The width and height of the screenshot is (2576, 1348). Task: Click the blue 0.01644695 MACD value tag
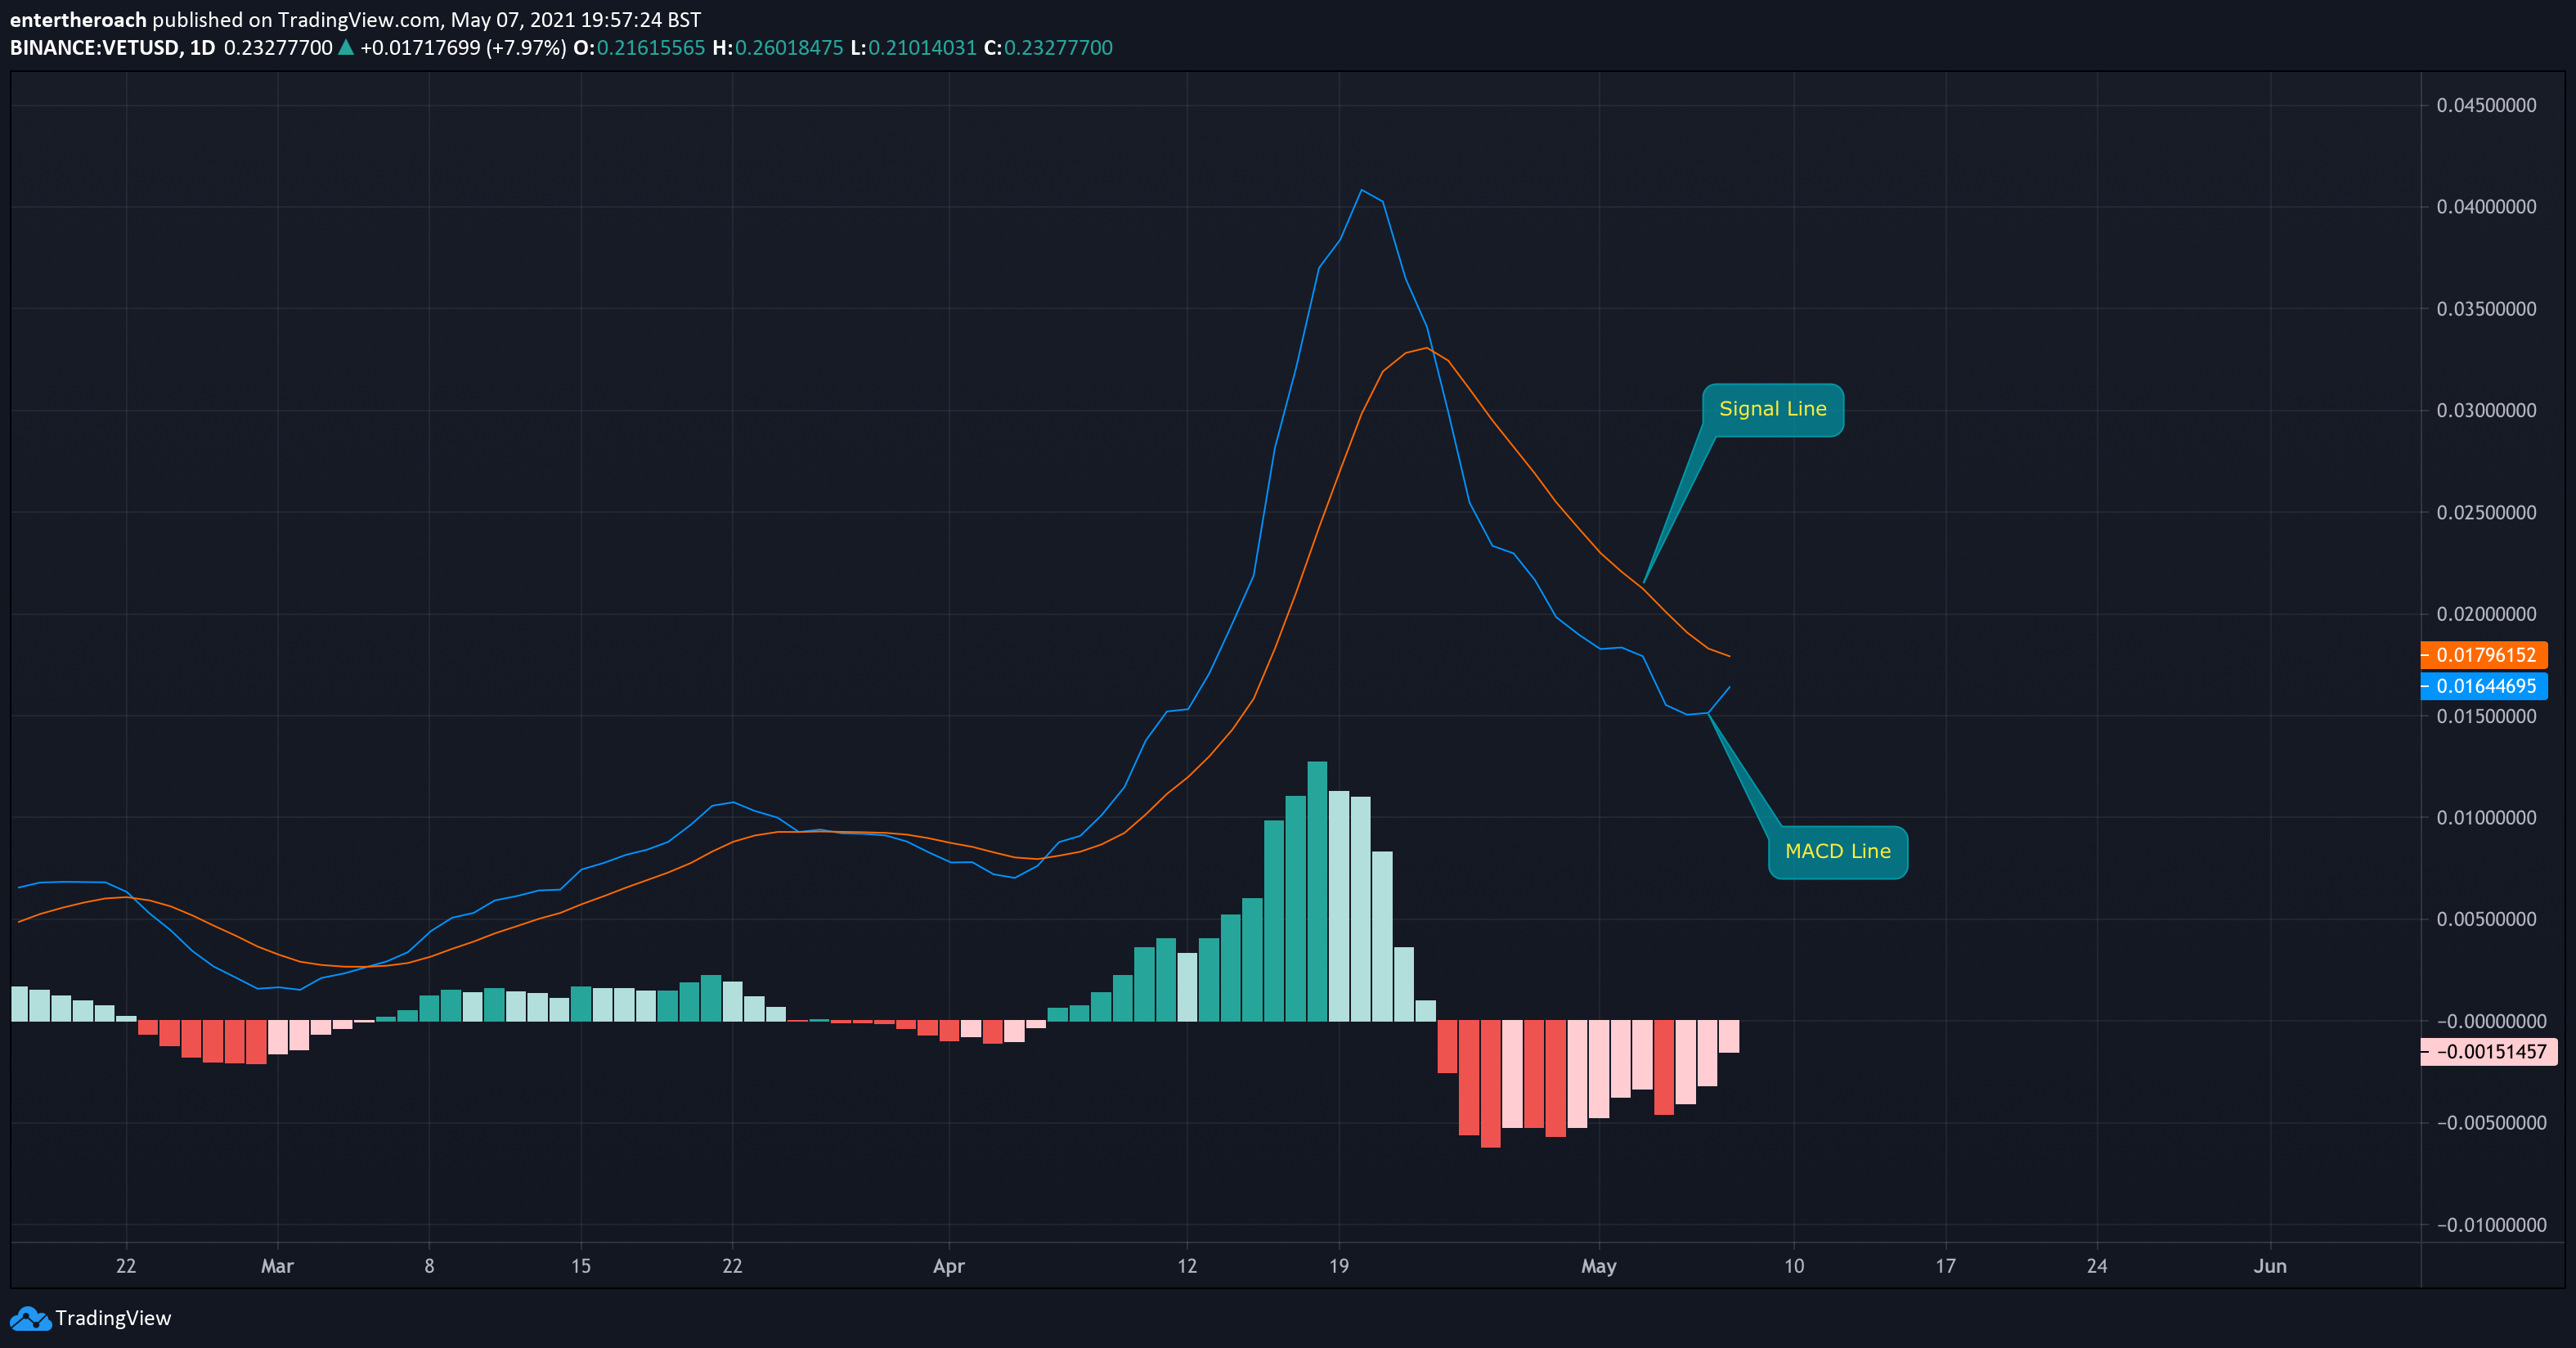[2484, 686]
